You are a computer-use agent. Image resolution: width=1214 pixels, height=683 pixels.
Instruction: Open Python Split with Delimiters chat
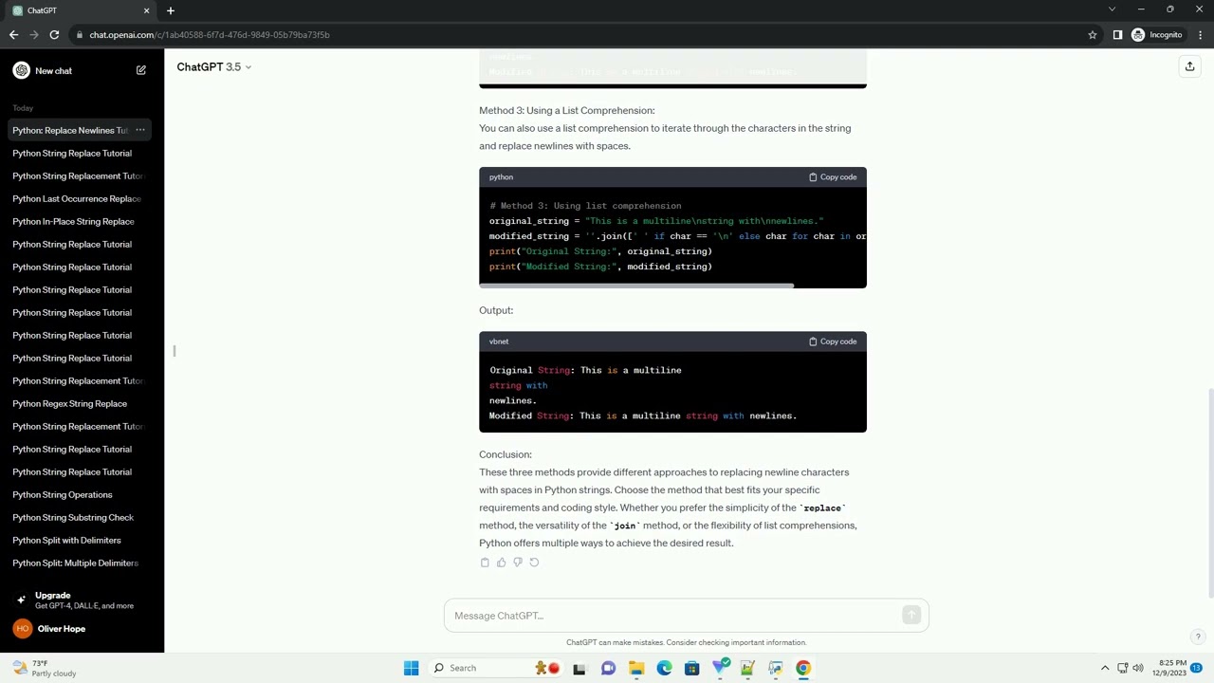[78, 540]
